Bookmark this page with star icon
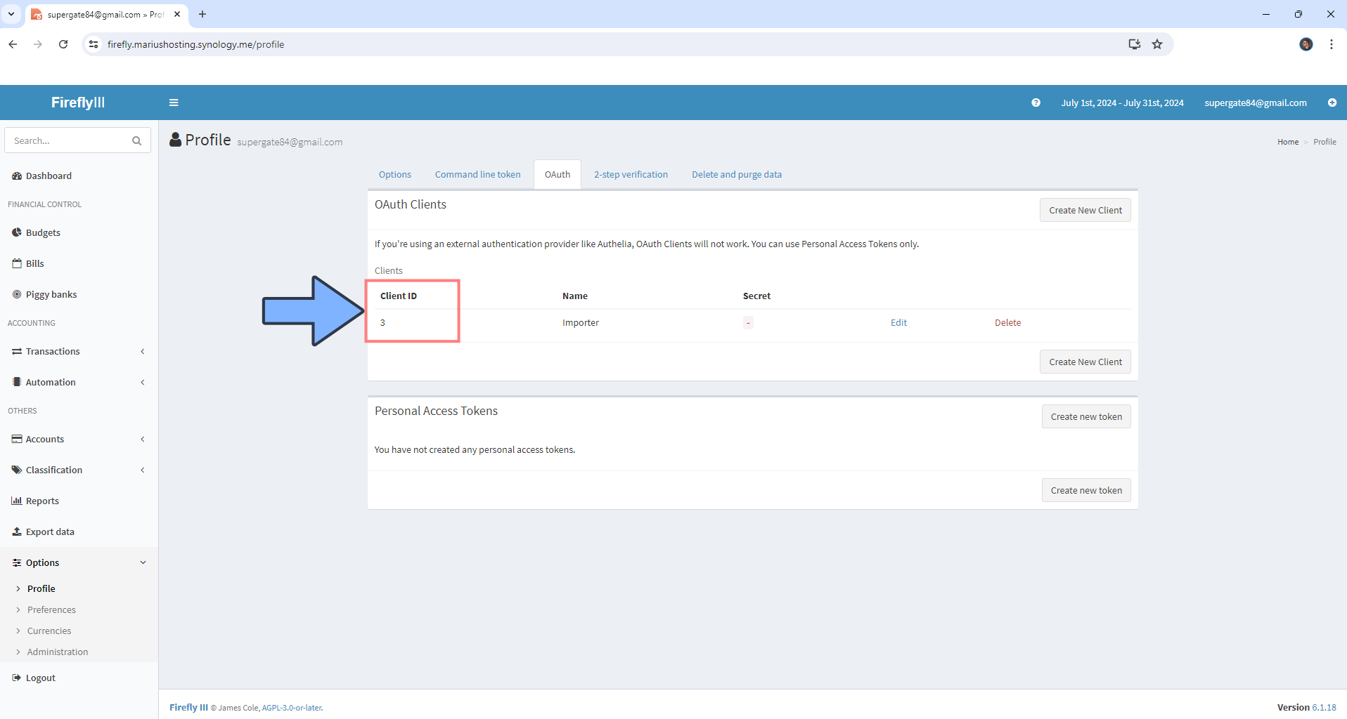The width and height of the screenshot is (1347, 719). [1157, 44]
